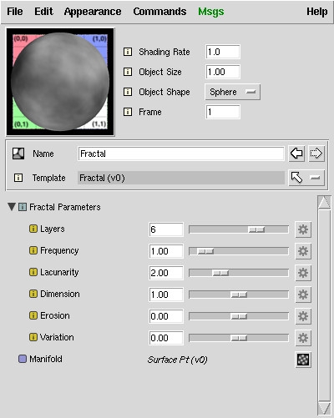Toggle the yellow info box beside Variation
The image size is (334, 418).
point(33,337)
